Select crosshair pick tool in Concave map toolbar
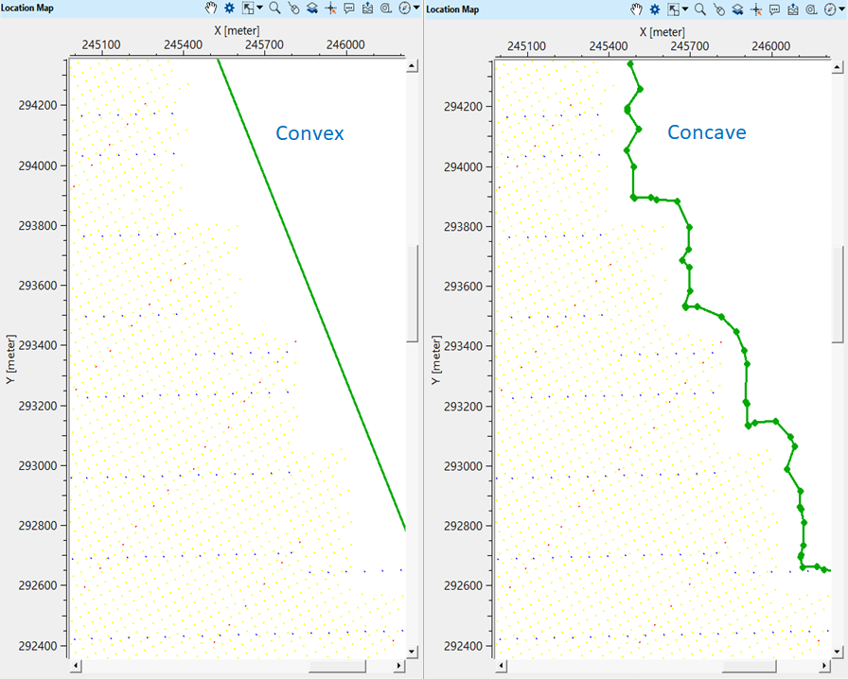This screenshot has height=679, width=848. (x=756, y=9)
